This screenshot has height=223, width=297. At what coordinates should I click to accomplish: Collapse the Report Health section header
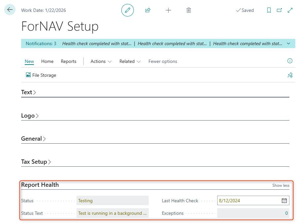click(40, 185)
